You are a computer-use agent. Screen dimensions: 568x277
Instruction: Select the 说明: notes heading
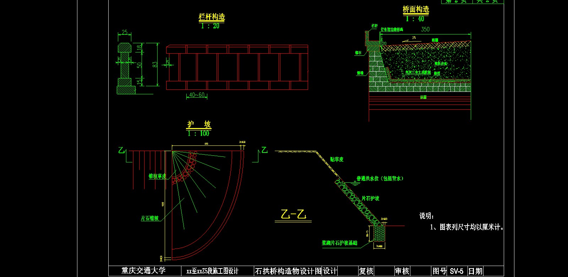point(427,216)
